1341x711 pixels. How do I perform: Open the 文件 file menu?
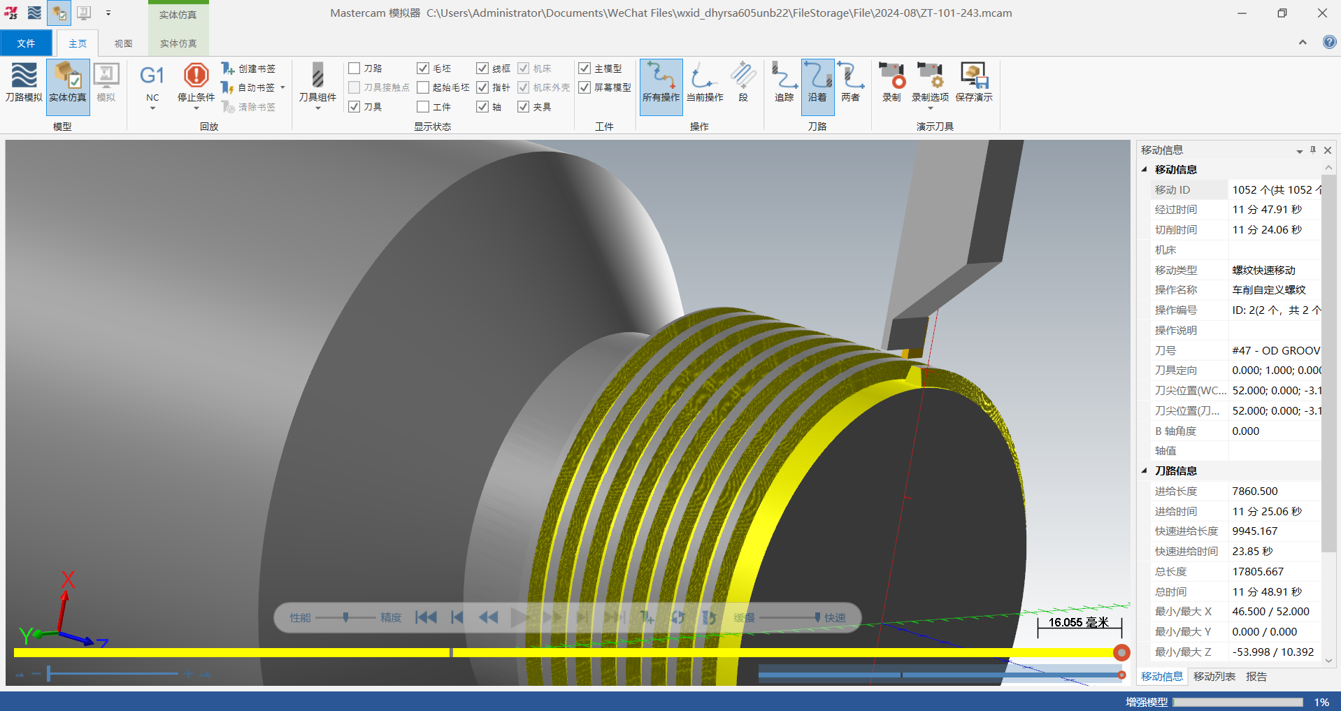point(26,43)
